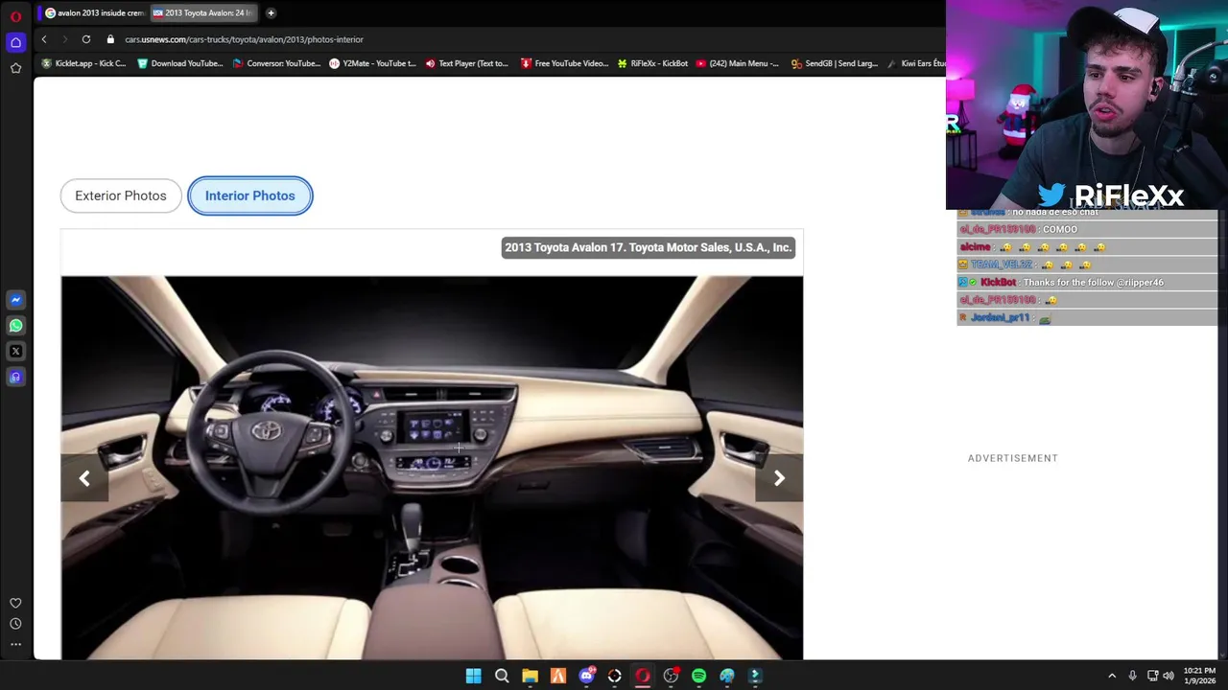The image size is (1228, 690).
Task: Open the Y2Mate bookmark
Action: pos(372,63)
